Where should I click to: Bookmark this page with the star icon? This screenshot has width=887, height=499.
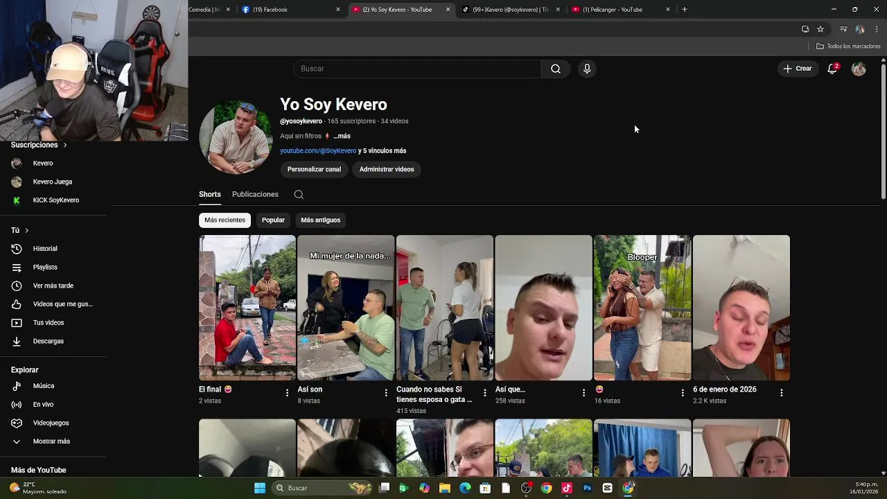click(820, 29)
